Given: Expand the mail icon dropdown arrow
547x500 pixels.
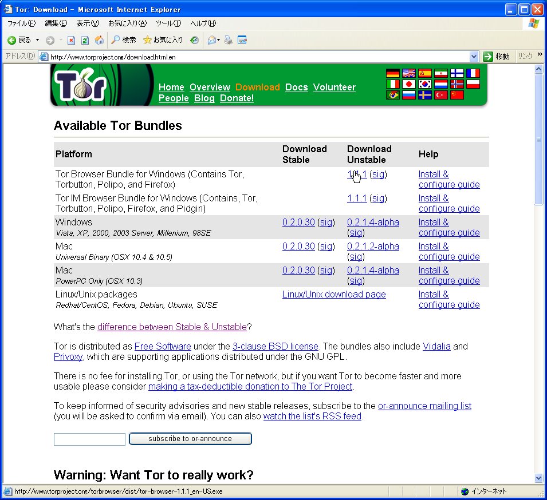Looking at the screenshot, I should click(x=219, y=40).
